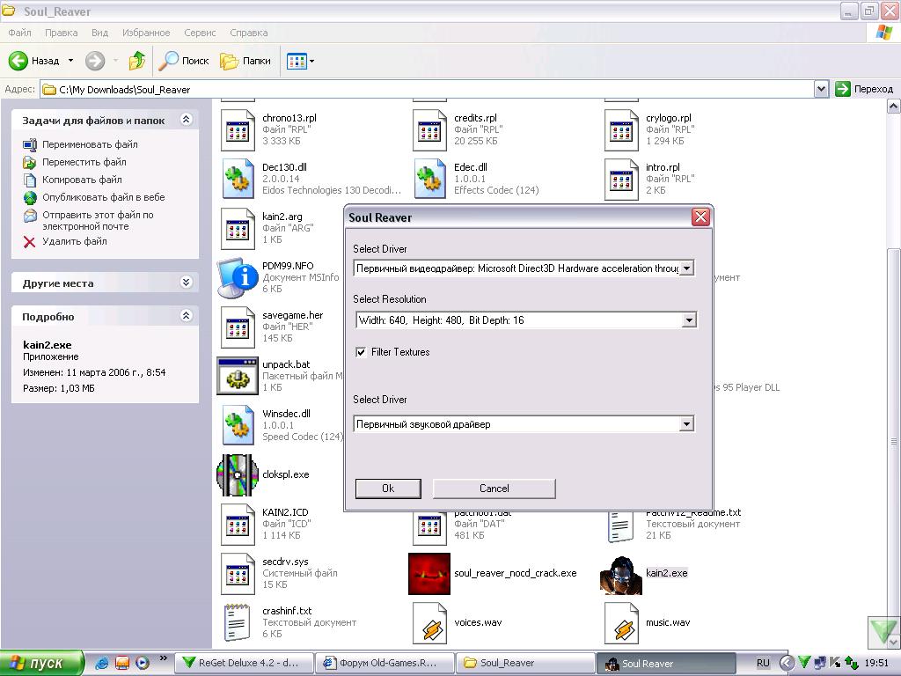Open Поиск search tool
This screenshot has height=676, width=901.
[183, 61]
